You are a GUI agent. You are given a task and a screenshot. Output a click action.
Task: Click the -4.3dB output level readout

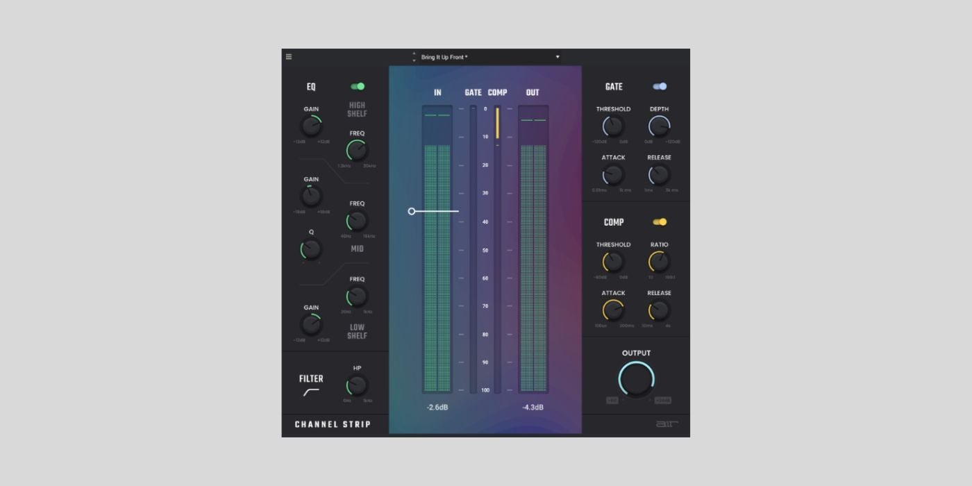coord(533,407)
